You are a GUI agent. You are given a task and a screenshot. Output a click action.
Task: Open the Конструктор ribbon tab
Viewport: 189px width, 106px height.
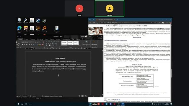click(x=40, y=39)
